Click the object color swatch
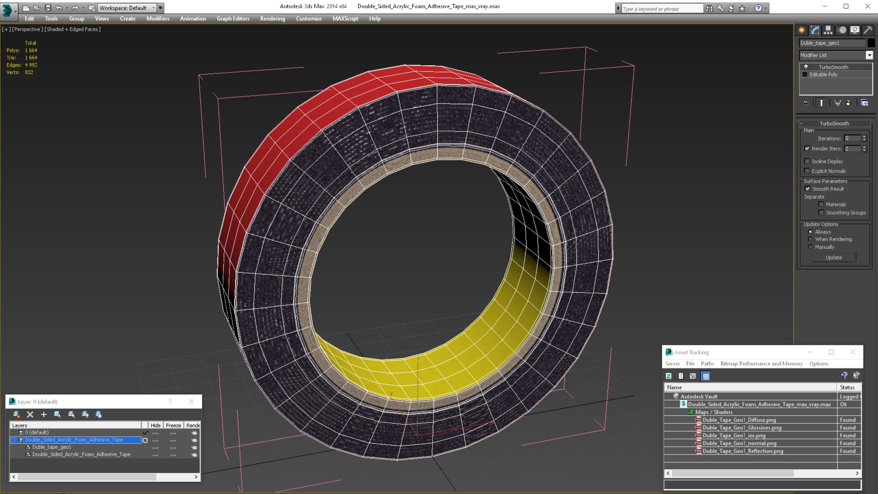This screenshot has width=878, height=494. tap(871, 43)
